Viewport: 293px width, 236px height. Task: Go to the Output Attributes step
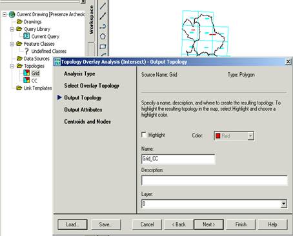click(x=83, y=110)
